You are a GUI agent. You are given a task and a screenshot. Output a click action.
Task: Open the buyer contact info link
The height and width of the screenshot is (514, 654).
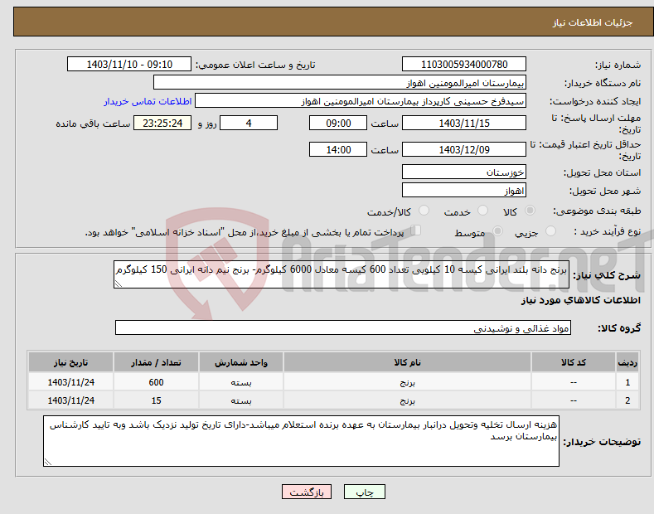pyautogui.click(x=148, y=101)
